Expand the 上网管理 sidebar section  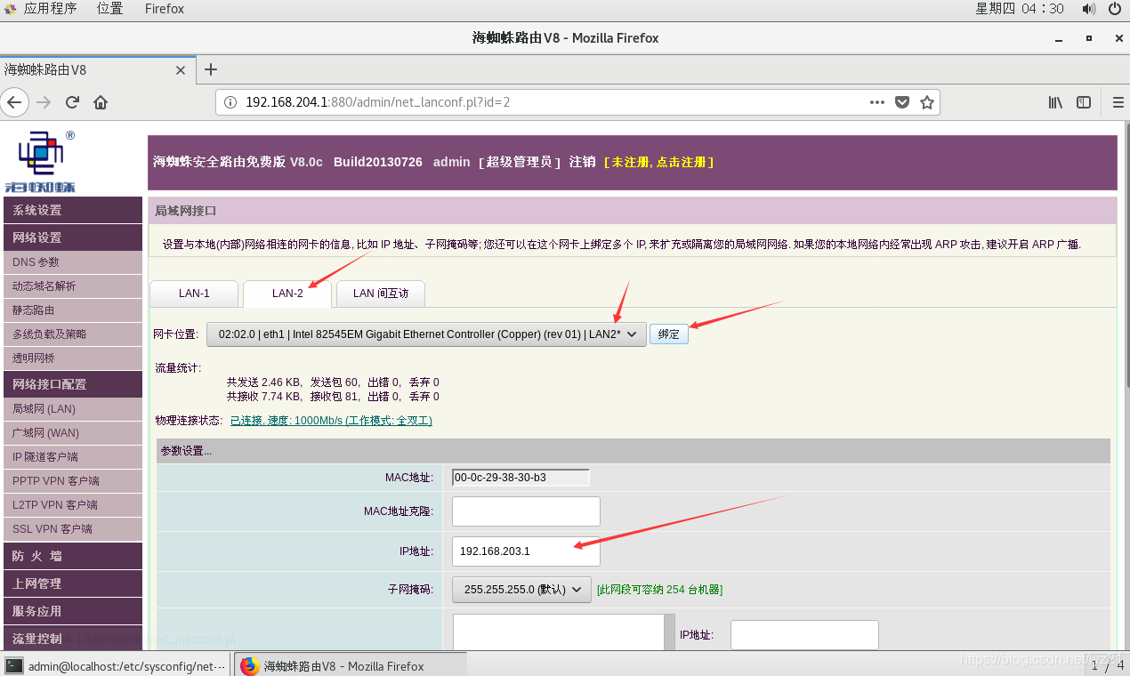click(73, 583)
